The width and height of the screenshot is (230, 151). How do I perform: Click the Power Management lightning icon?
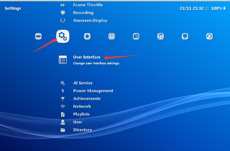pos(63,91)
